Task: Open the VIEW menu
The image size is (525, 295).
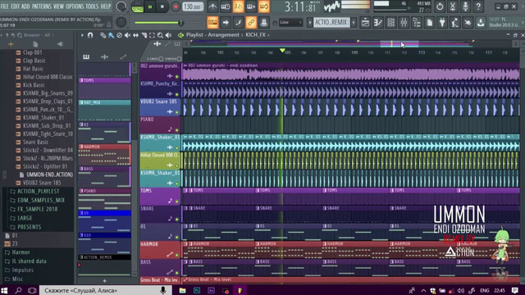Action: (x=58, y=7)
